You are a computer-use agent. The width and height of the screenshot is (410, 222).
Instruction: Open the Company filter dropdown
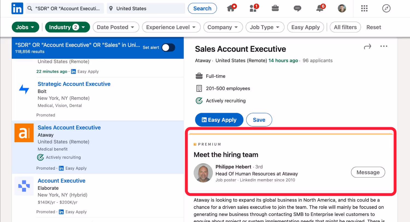click(x=223, y=27)
